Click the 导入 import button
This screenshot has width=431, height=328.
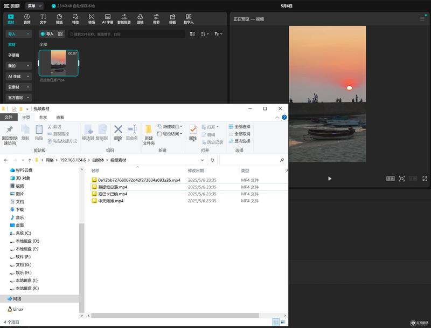[47, 34]
